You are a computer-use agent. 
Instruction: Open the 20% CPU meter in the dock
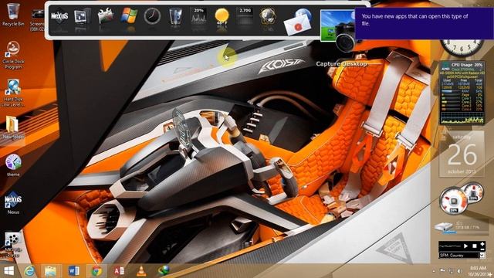coord(199,15)
